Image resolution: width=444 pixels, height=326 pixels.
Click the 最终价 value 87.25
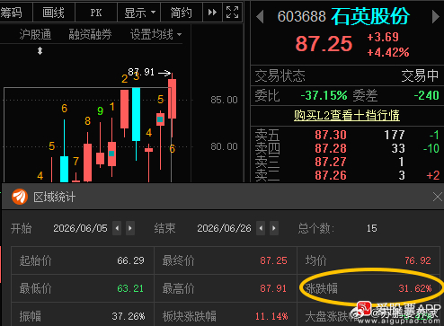(x=273, y=260)
